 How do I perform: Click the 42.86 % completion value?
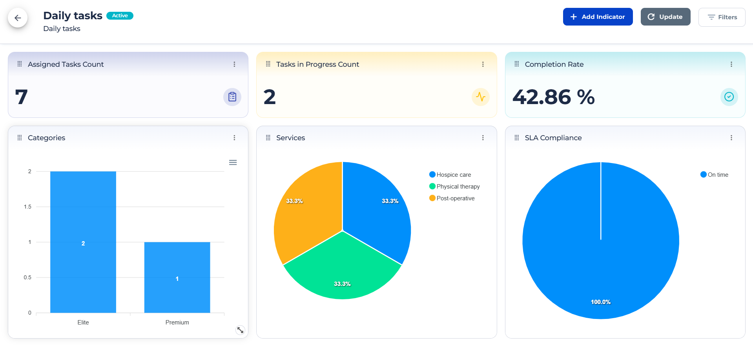click(553, 97)
